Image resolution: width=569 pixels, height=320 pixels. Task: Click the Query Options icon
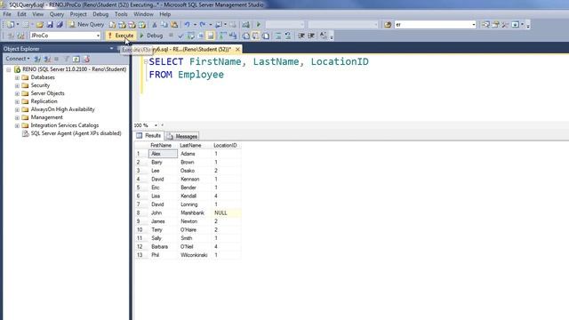click(x=201, y=36)
